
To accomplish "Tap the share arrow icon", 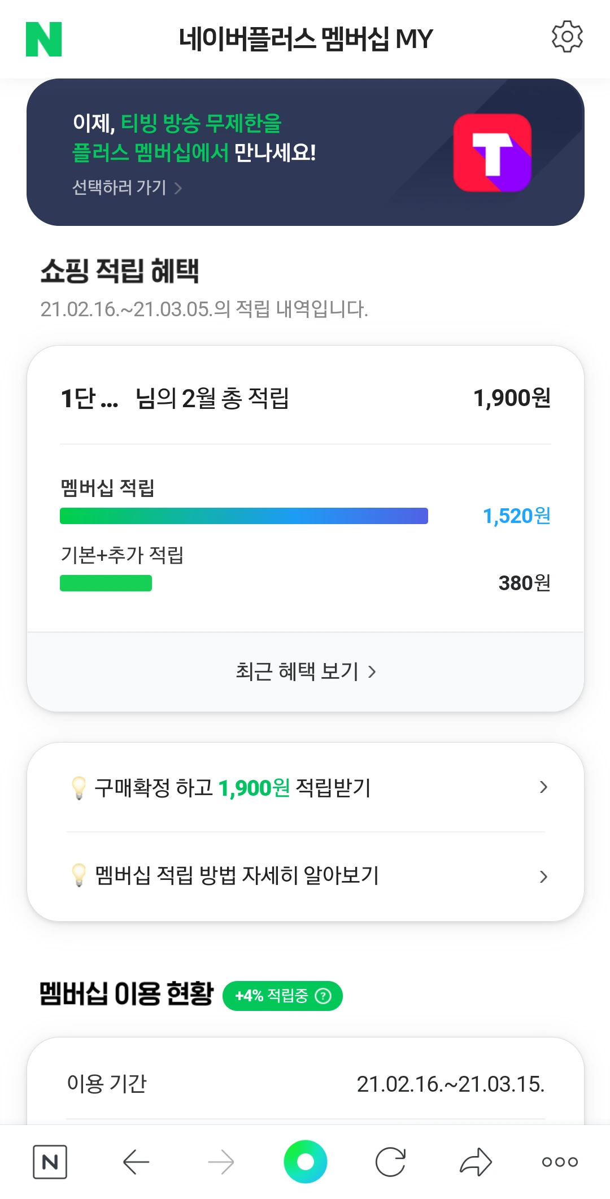I will (x=476, y=1162).
